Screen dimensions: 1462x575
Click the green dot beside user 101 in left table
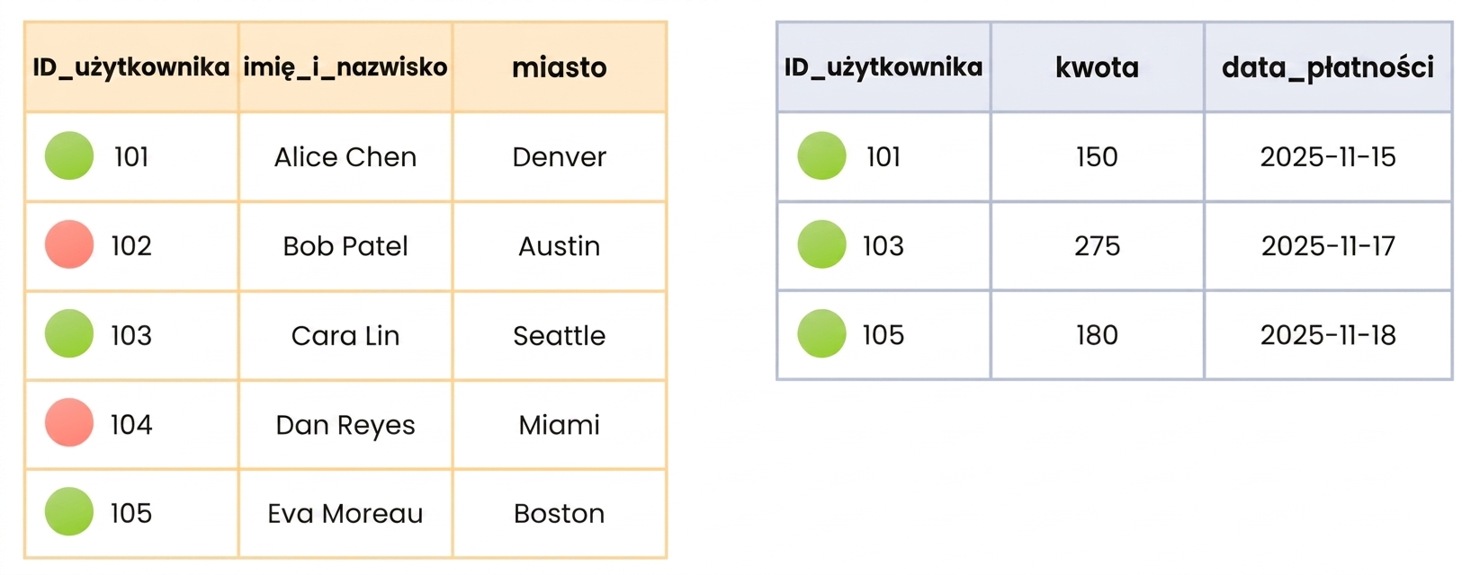tap(69, 155)
